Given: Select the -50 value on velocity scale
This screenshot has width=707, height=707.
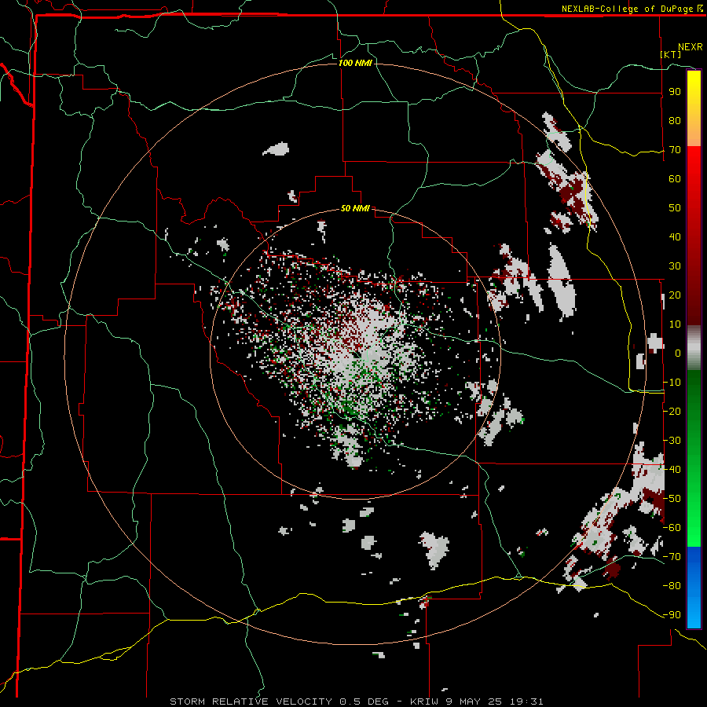Looking at the screenshot, I should click(672, 499).
